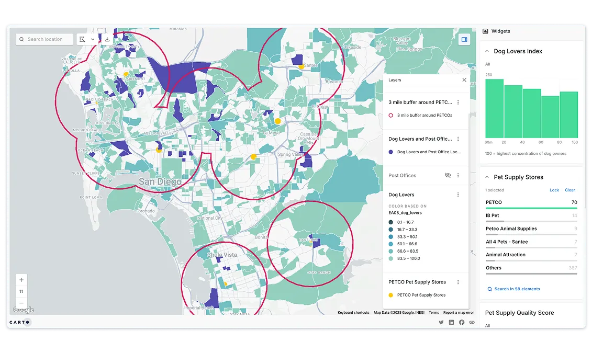Clear the PETCO selection
This screenshot has height=353, width=592.
[570, 190]
